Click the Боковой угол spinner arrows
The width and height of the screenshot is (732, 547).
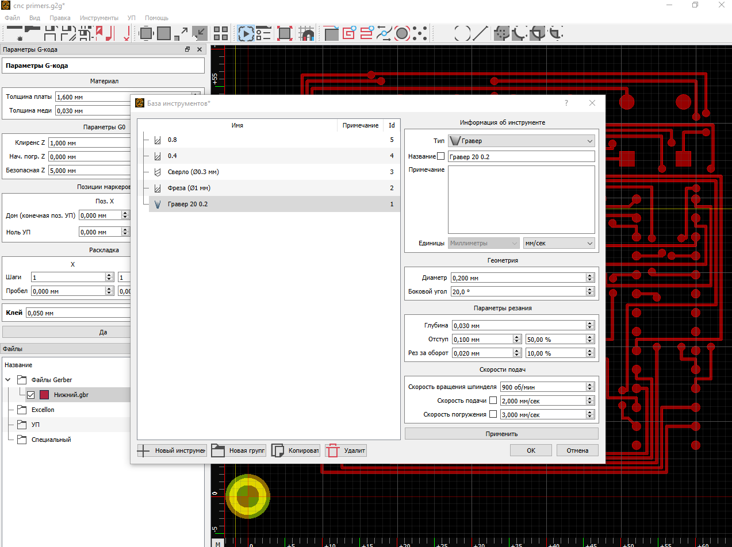(x=589, y=291)
